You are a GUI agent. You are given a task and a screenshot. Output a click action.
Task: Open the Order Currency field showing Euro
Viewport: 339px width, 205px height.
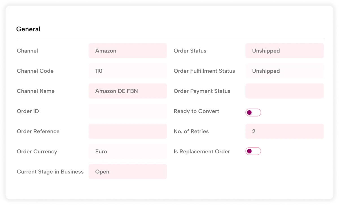pos(128,152)
